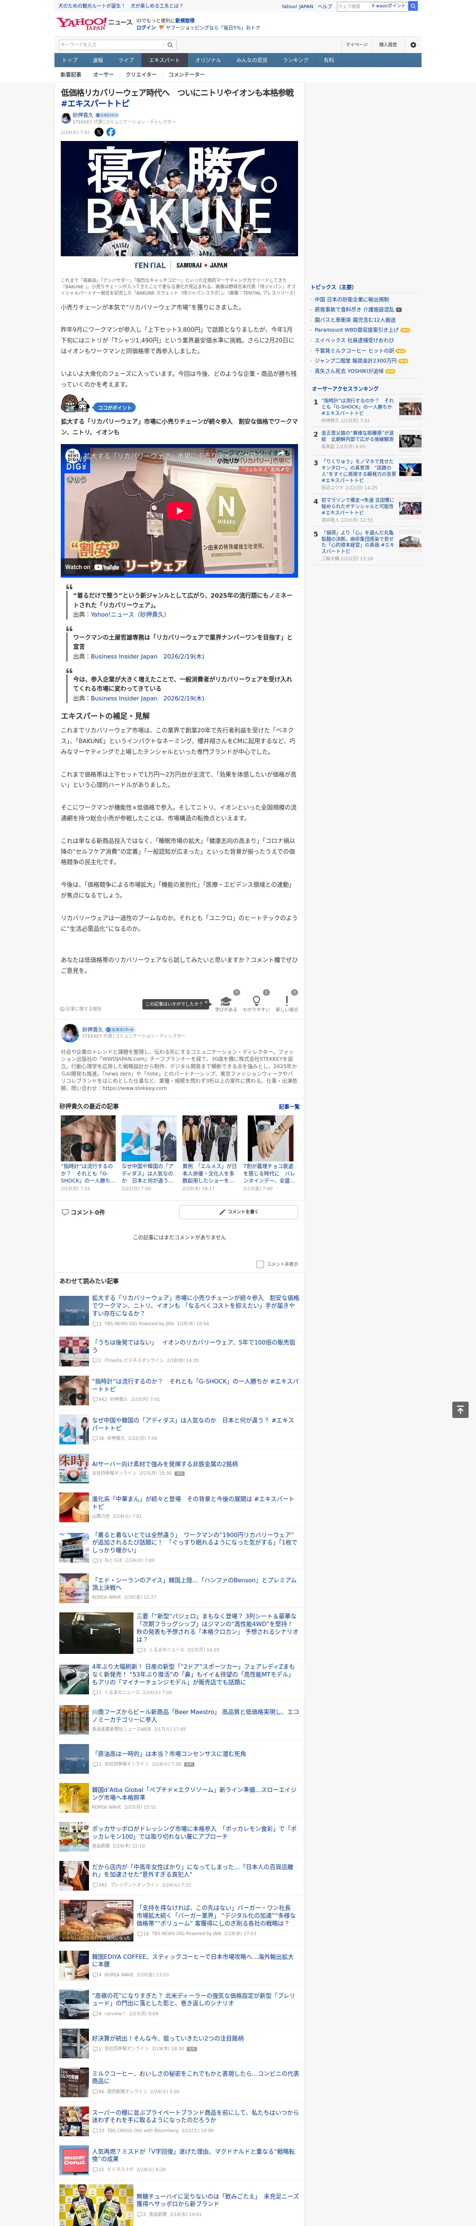Screen dimensions: 476x2226
Task: Open マイページ link
Action: click(357, 45)
